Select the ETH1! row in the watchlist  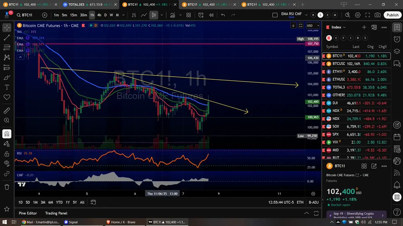pos(356,72)
